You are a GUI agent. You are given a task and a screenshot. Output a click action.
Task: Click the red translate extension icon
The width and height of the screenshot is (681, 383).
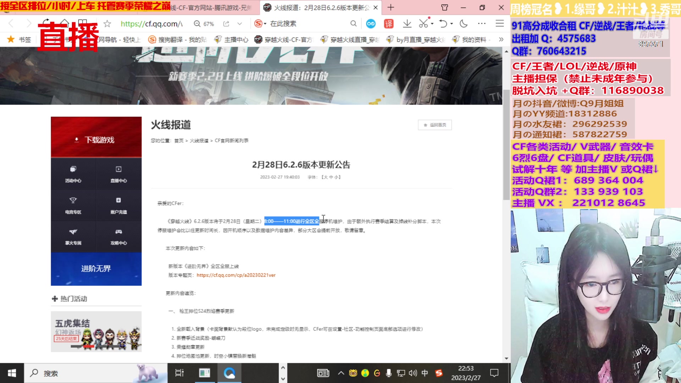(389, 24)
